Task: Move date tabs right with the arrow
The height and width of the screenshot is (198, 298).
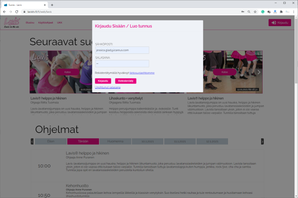Action: pos(262,142)
